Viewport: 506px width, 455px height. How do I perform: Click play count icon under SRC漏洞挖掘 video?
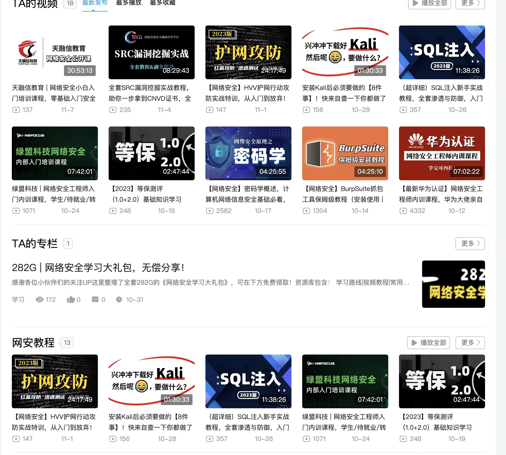click(x=113, y=110)
